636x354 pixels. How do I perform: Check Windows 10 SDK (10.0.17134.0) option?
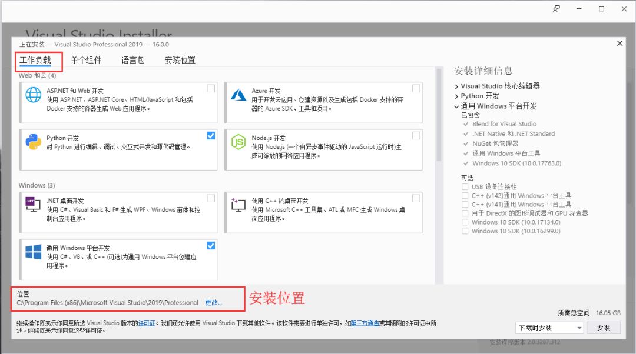[x=465, y=222]
